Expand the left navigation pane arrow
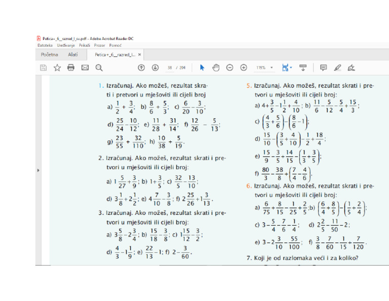 point(39,170)
